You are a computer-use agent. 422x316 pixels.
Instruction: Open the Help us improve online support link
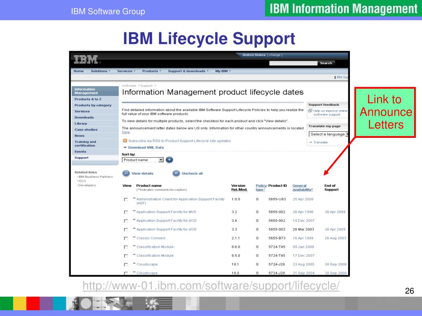330,113
